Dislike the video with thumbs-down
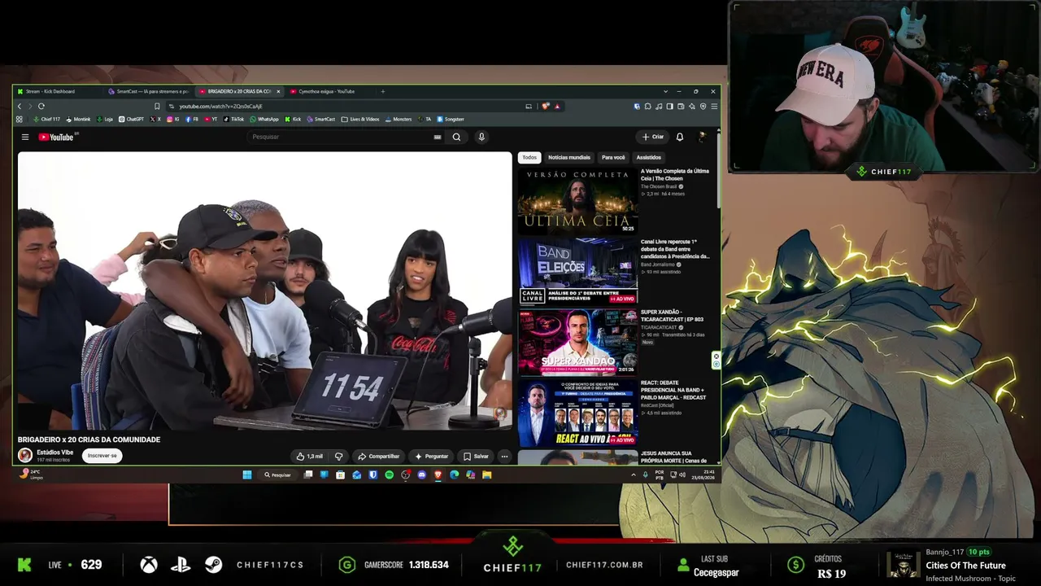 click(339, 457)
